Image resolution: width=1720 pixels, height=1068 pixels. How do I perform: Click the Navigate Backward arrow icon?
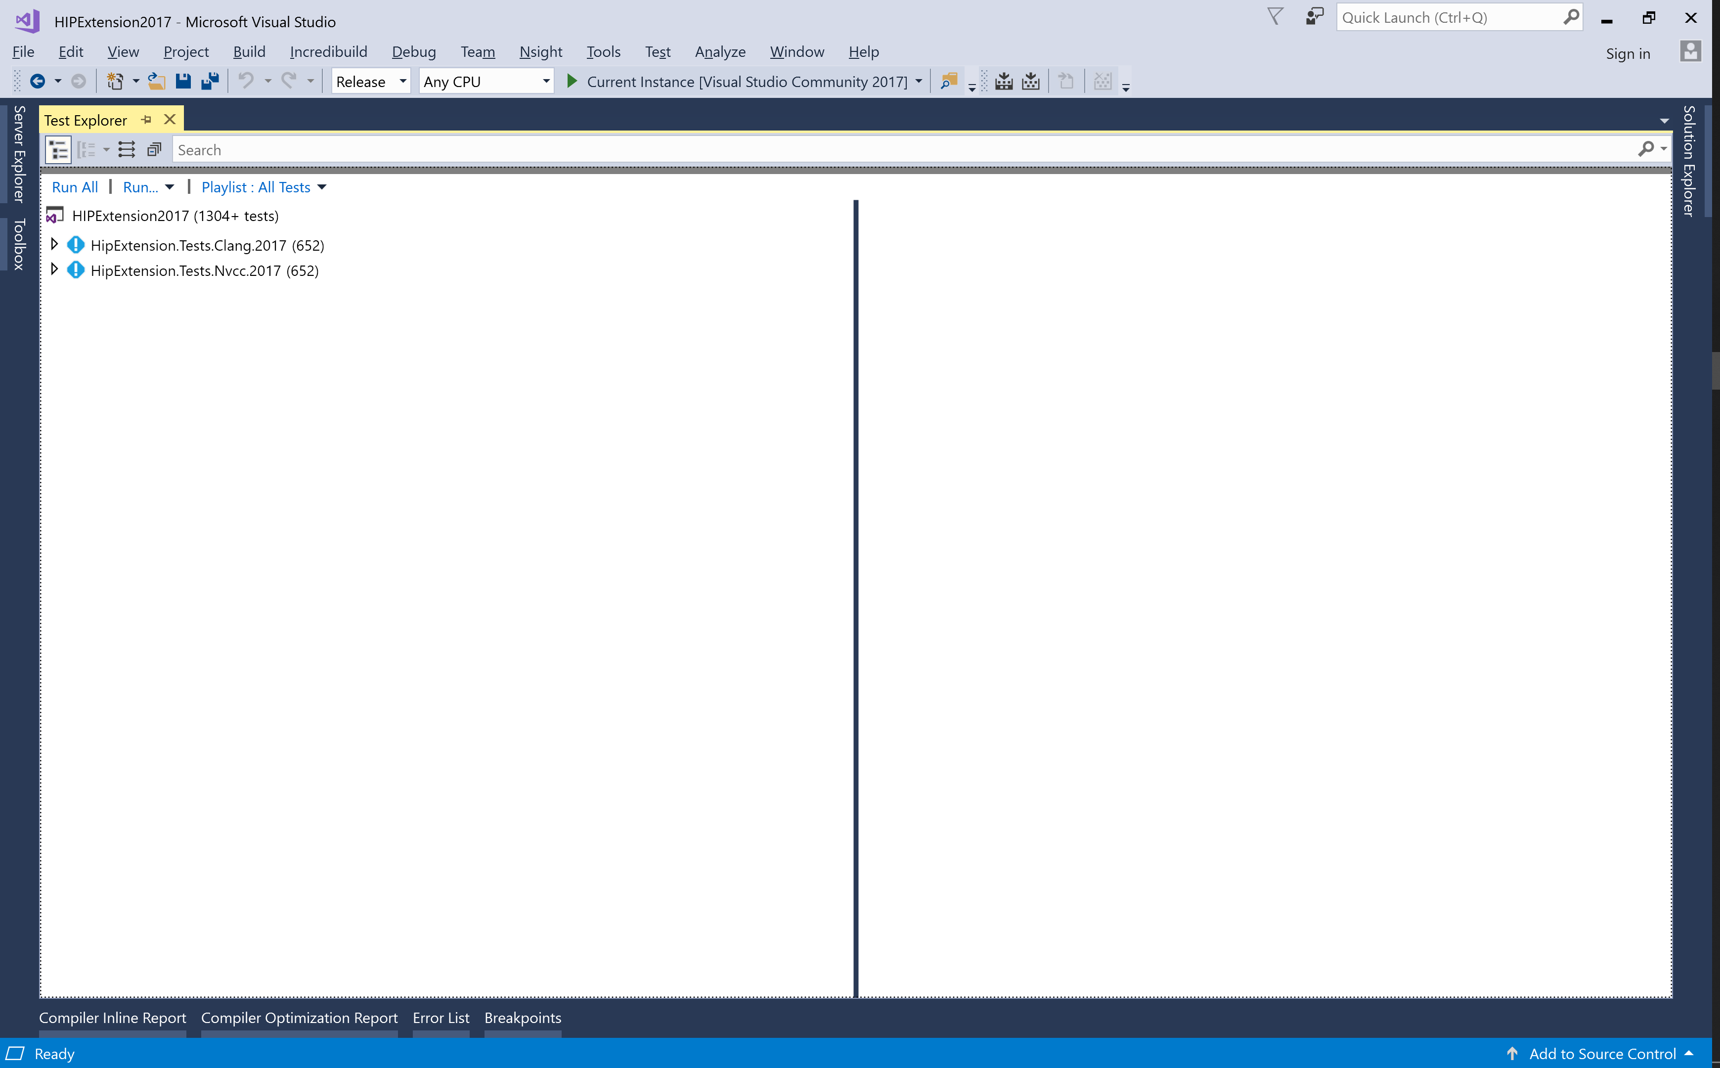[x=38, y=81]
